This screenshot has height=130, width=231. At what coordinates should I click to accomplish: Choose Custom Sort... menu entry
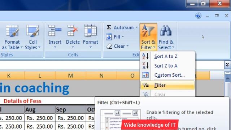click(x=167, y=75)
